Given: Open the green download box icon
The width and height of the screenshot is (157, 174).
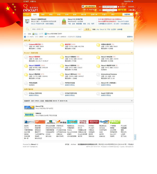Looking at the screenshot, I should tap(64, 22).
